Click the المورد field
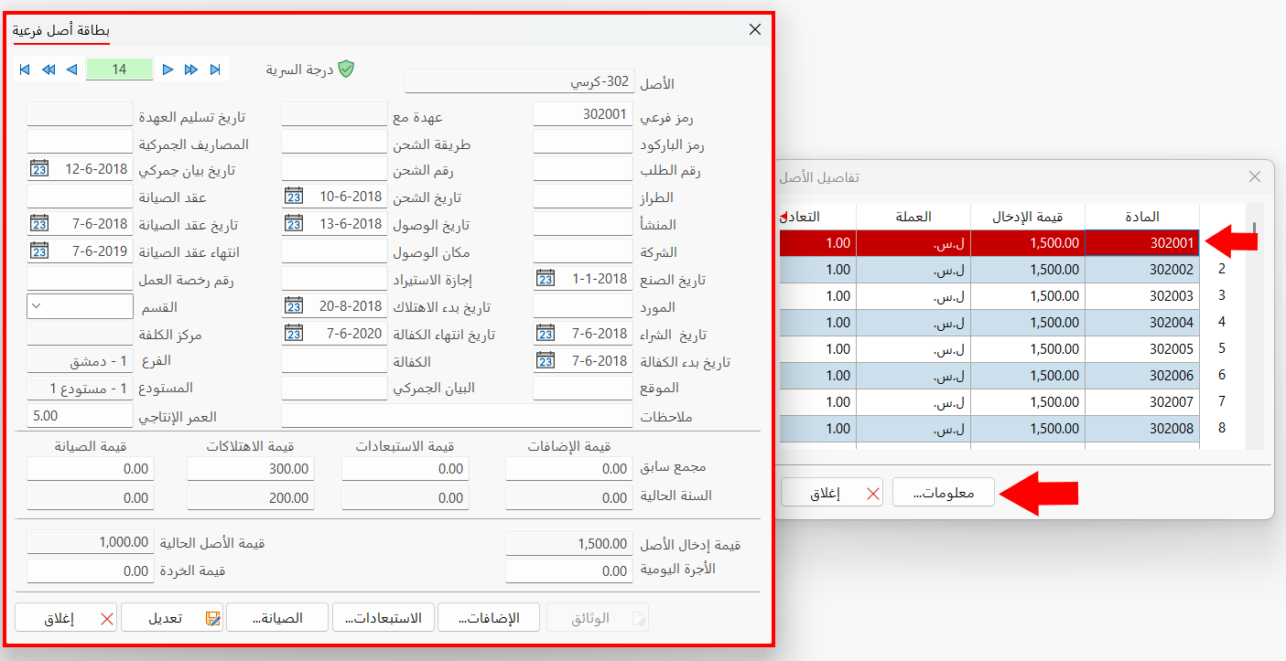The image size is (1286, 661). (x=583, y=306)
